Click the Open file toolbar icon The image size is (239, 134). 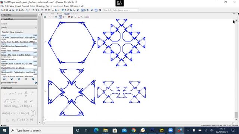click(4, 10)
